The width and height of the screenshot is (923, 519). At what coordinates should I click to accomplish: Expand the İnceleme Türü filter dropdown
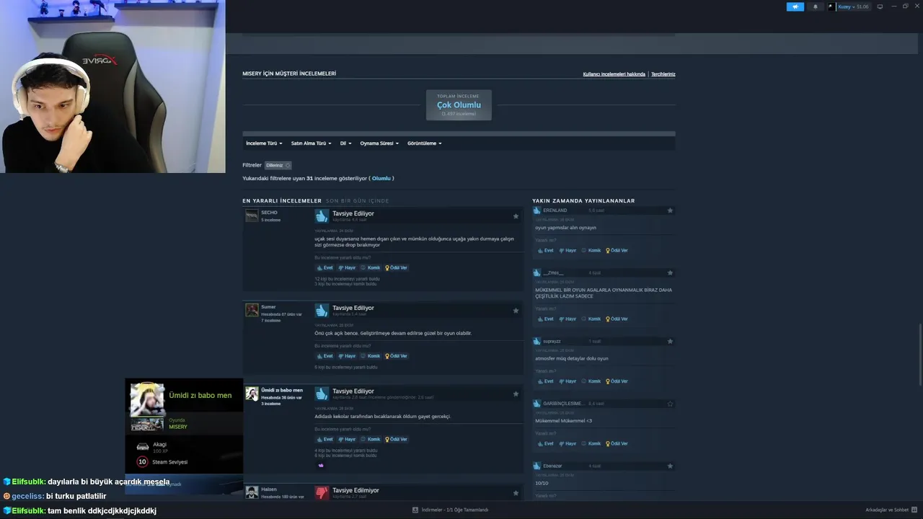[264, 143]
